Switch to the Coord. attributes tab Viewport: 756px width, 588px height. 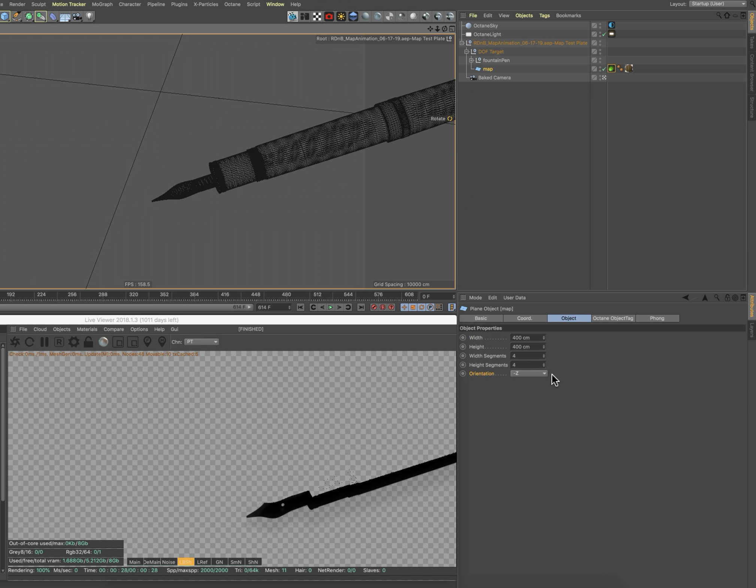pos(524,318)
